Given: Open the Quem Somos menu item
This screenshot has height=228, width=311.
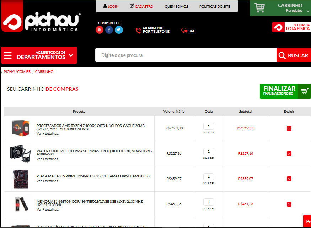Looking at the screenshot, I should [176, 6].
